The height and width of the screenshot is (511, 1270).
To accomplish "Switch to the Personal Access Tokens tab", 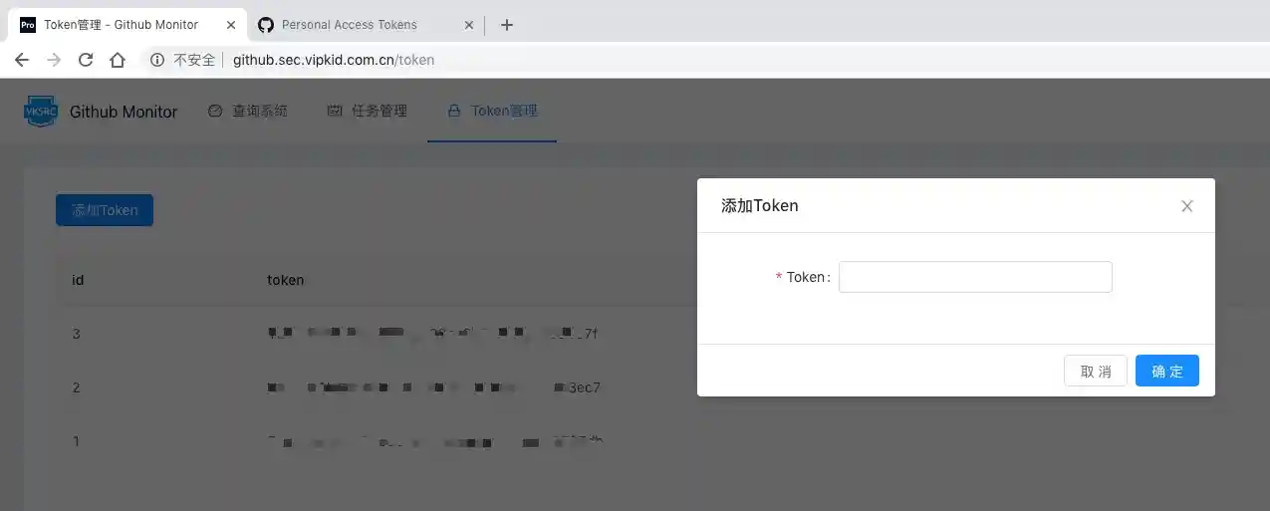I will coord(368,25).
